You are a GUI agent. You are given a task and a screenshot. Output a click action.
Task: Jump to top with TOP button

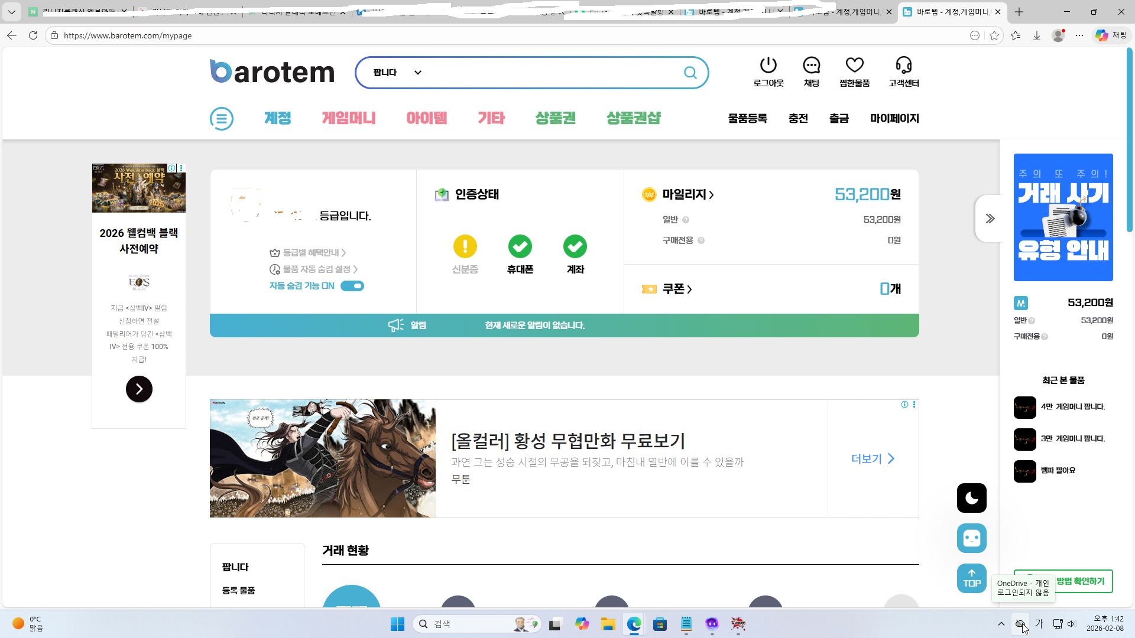coord(972,578)
